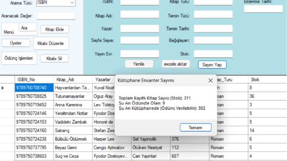This screenshot has width=287, height=161.
Task: Click the Yenile refresh button
Action: (x=139, y=64)
